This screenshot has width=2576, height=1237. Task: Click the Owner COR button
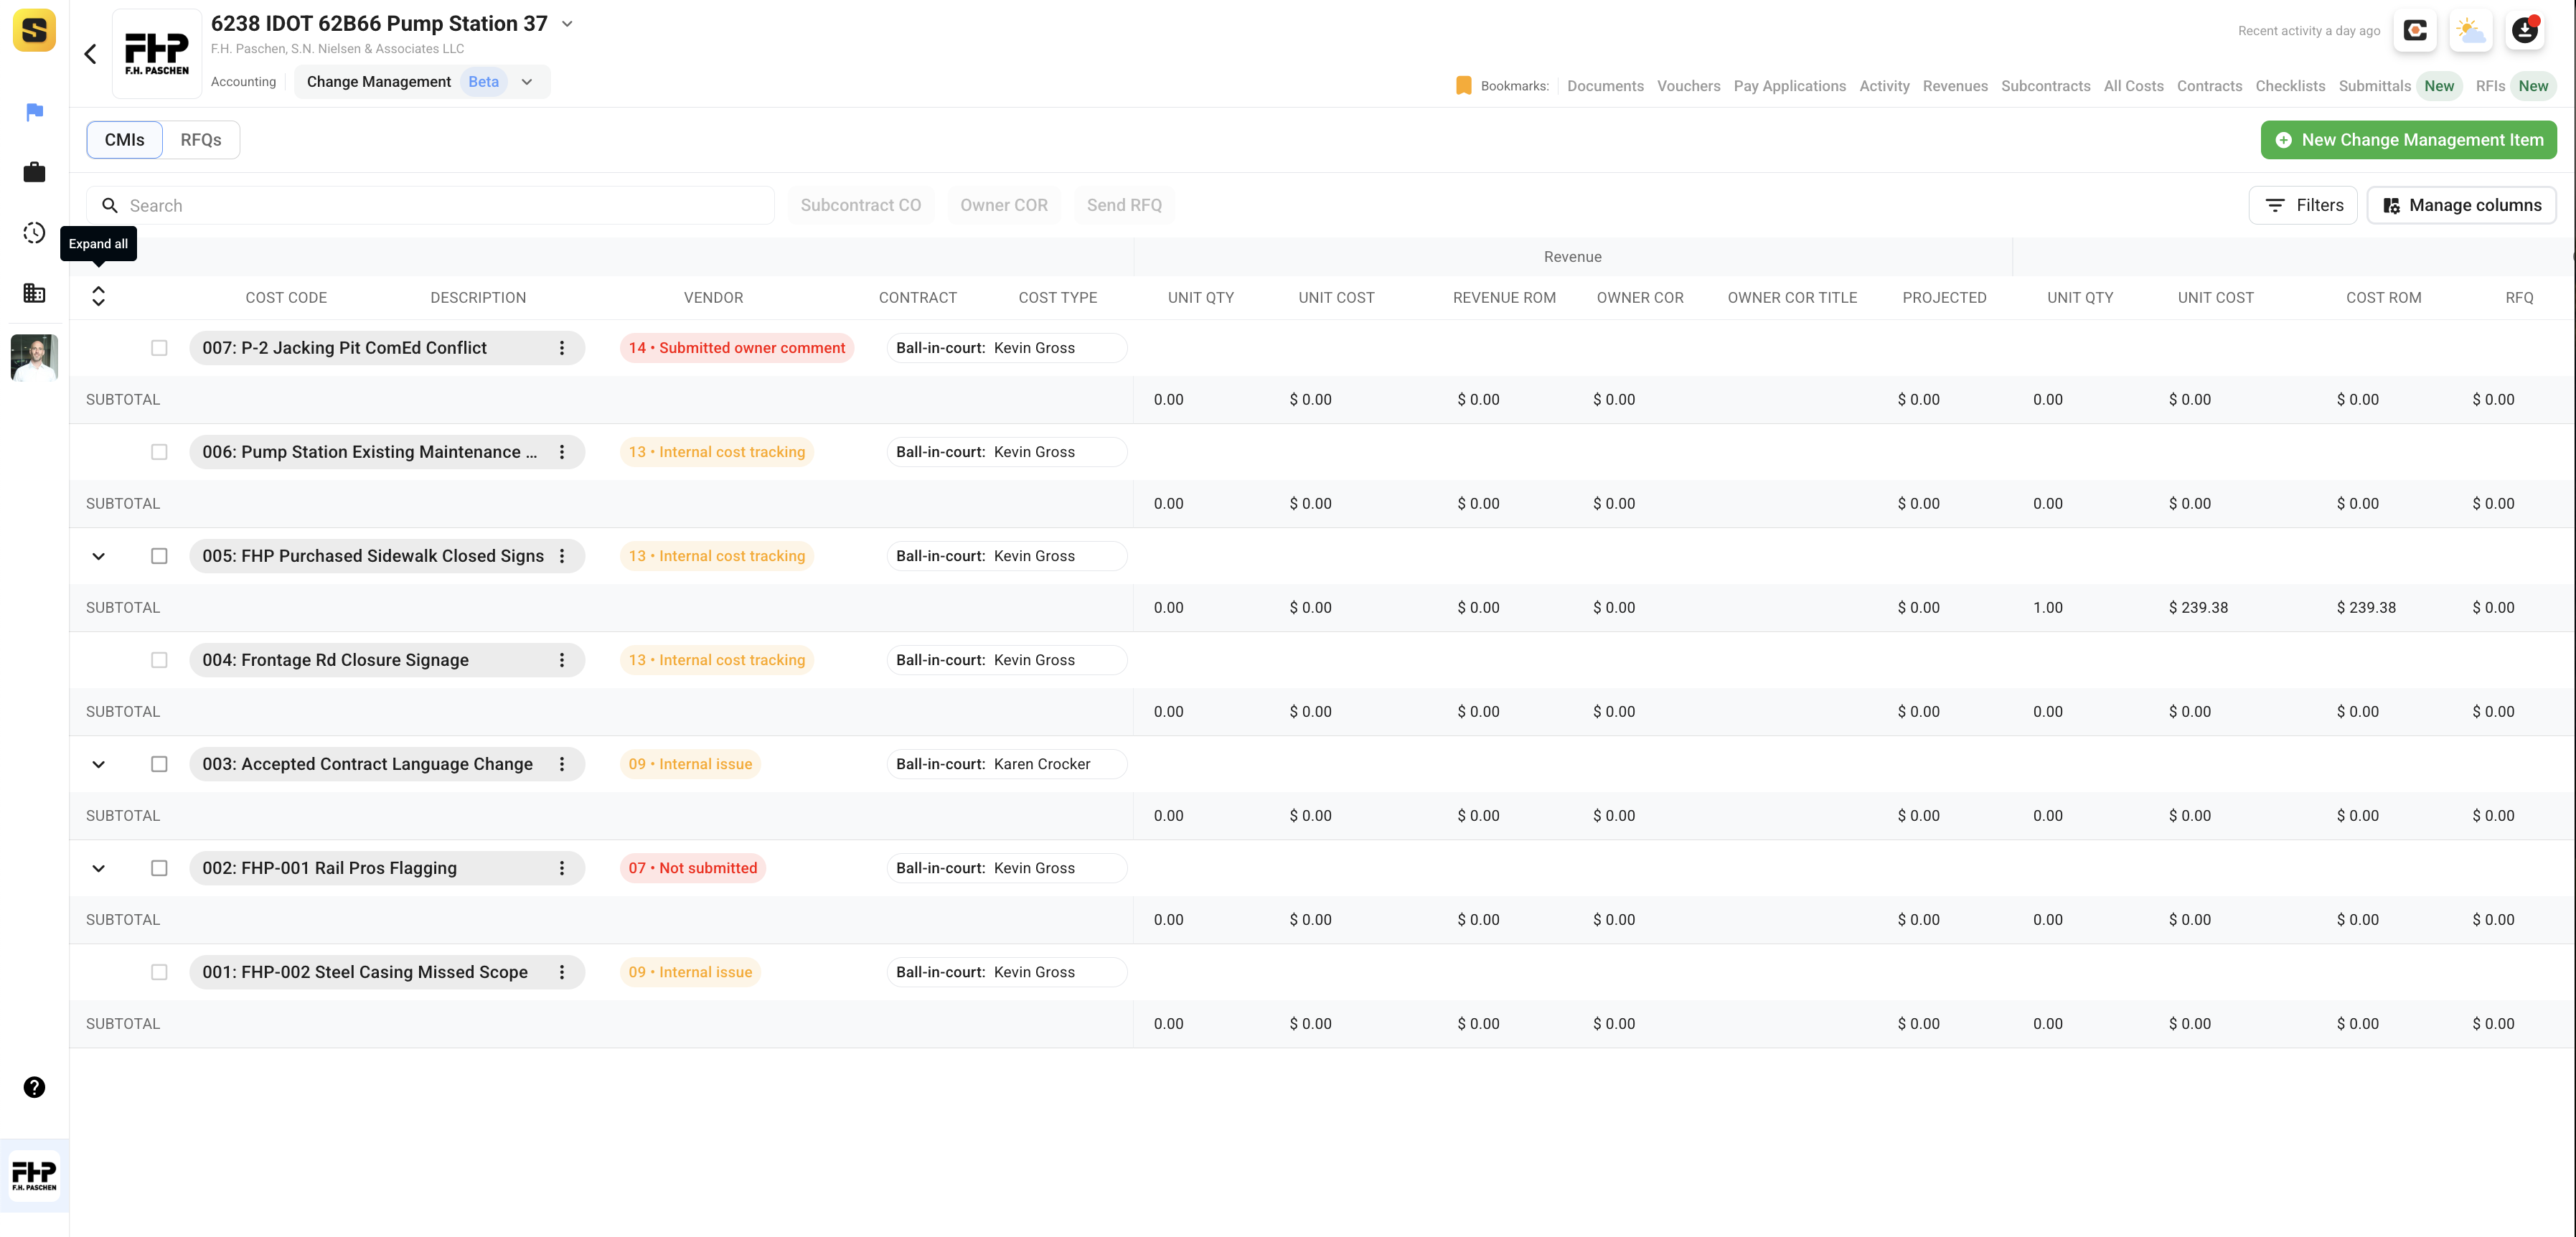coord(1004,205)
